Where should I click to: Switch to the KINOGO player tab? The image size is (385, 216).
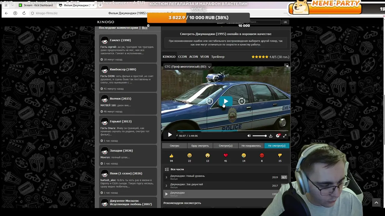(169, 57)
